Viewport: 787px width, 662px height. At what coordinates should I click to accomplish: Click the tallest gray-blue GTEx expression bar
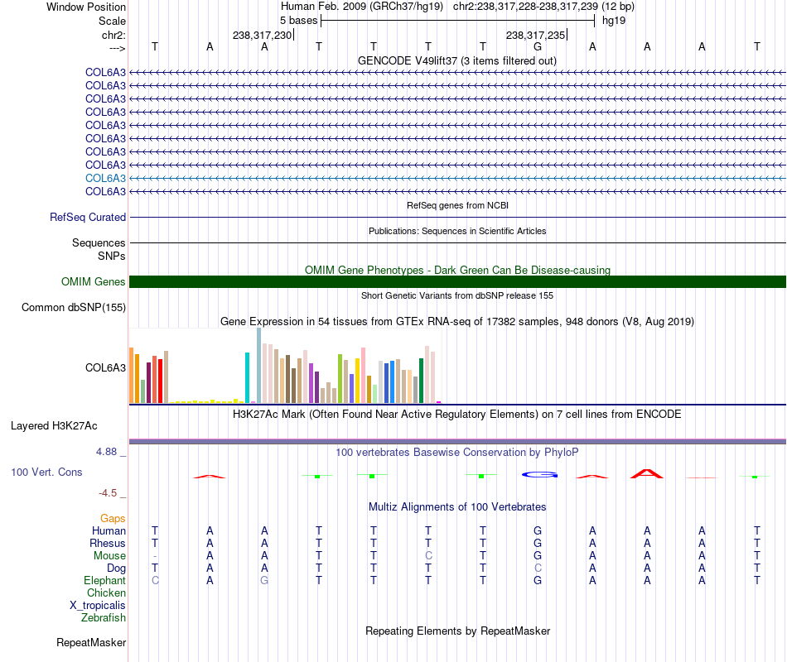pyautogui.click(x=259, y=365)
